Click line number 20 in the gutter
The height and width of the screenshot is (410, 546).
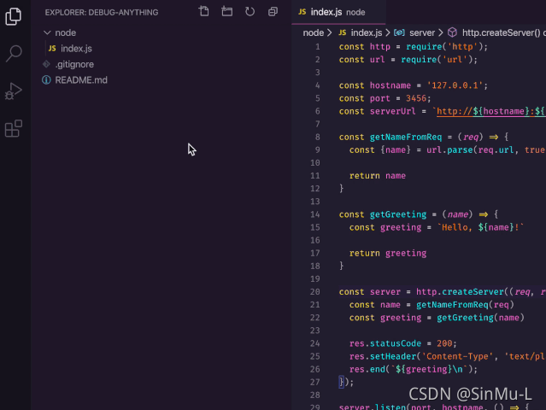tap(314, 291)
